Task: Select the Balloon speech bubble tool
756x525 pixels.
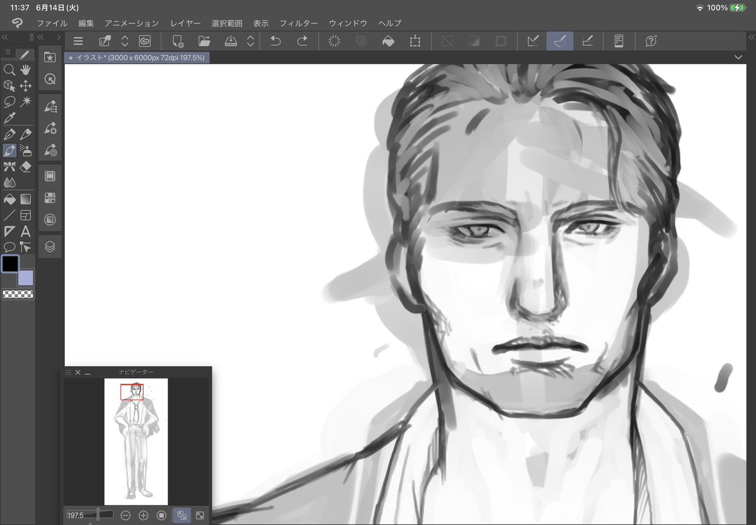Action: 9,247
